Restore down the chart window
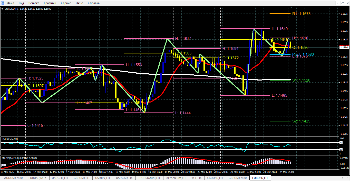The height and width of the screenshot is (181, 350). [x=342, y=3]
